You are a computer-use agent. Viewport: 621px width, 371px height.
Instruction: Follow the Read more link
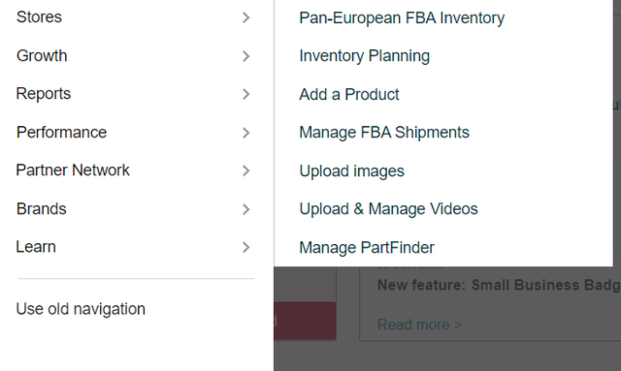(419, 324)
